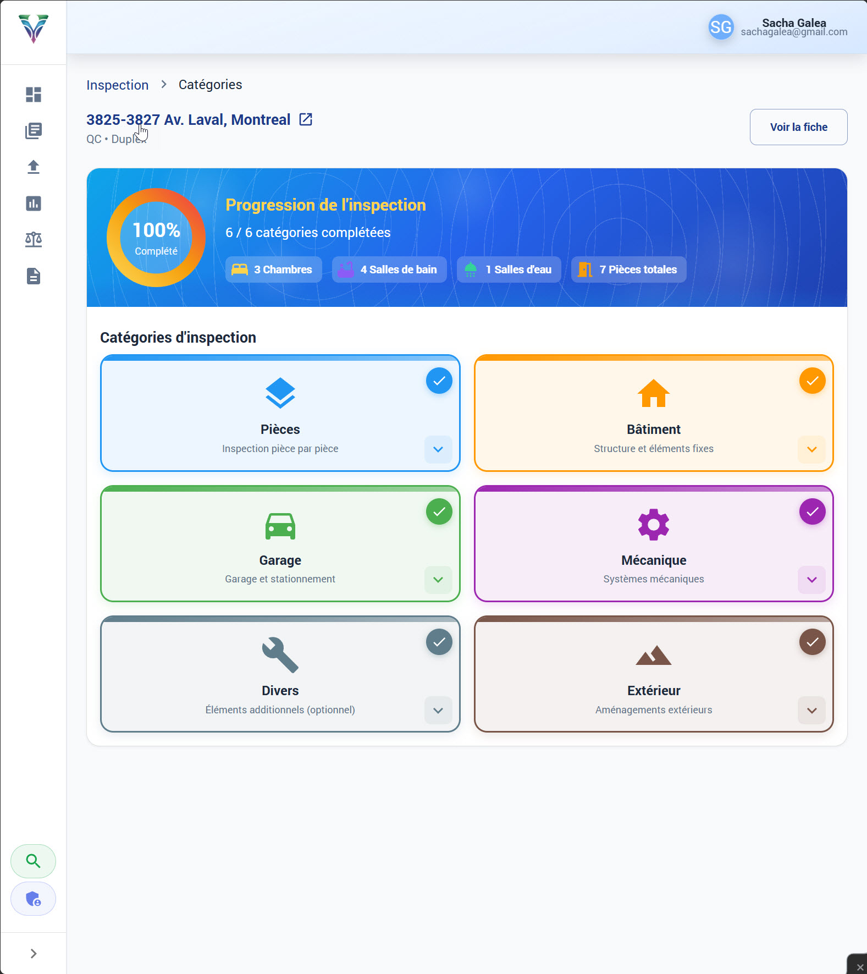Toggle the Bâtiment orange checkmark
The height and width of the screenshot is (974, 867).
tap(812, 381)
